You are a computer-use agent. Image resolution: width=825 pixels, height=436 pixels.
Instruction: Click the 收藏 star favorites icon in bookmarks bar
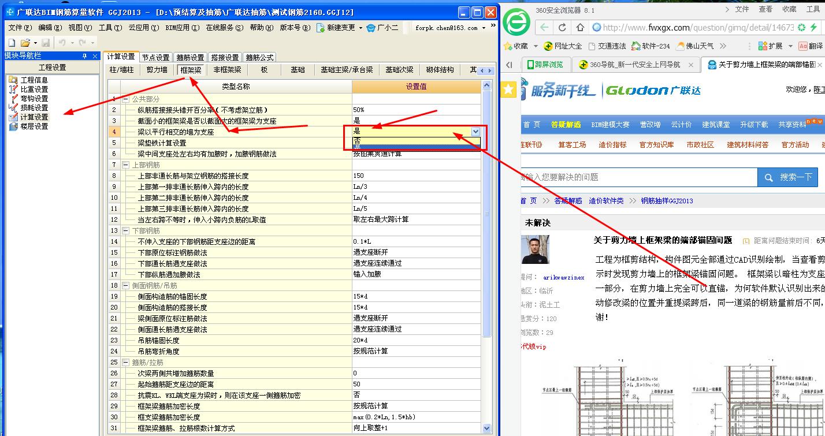click(508, 46)
